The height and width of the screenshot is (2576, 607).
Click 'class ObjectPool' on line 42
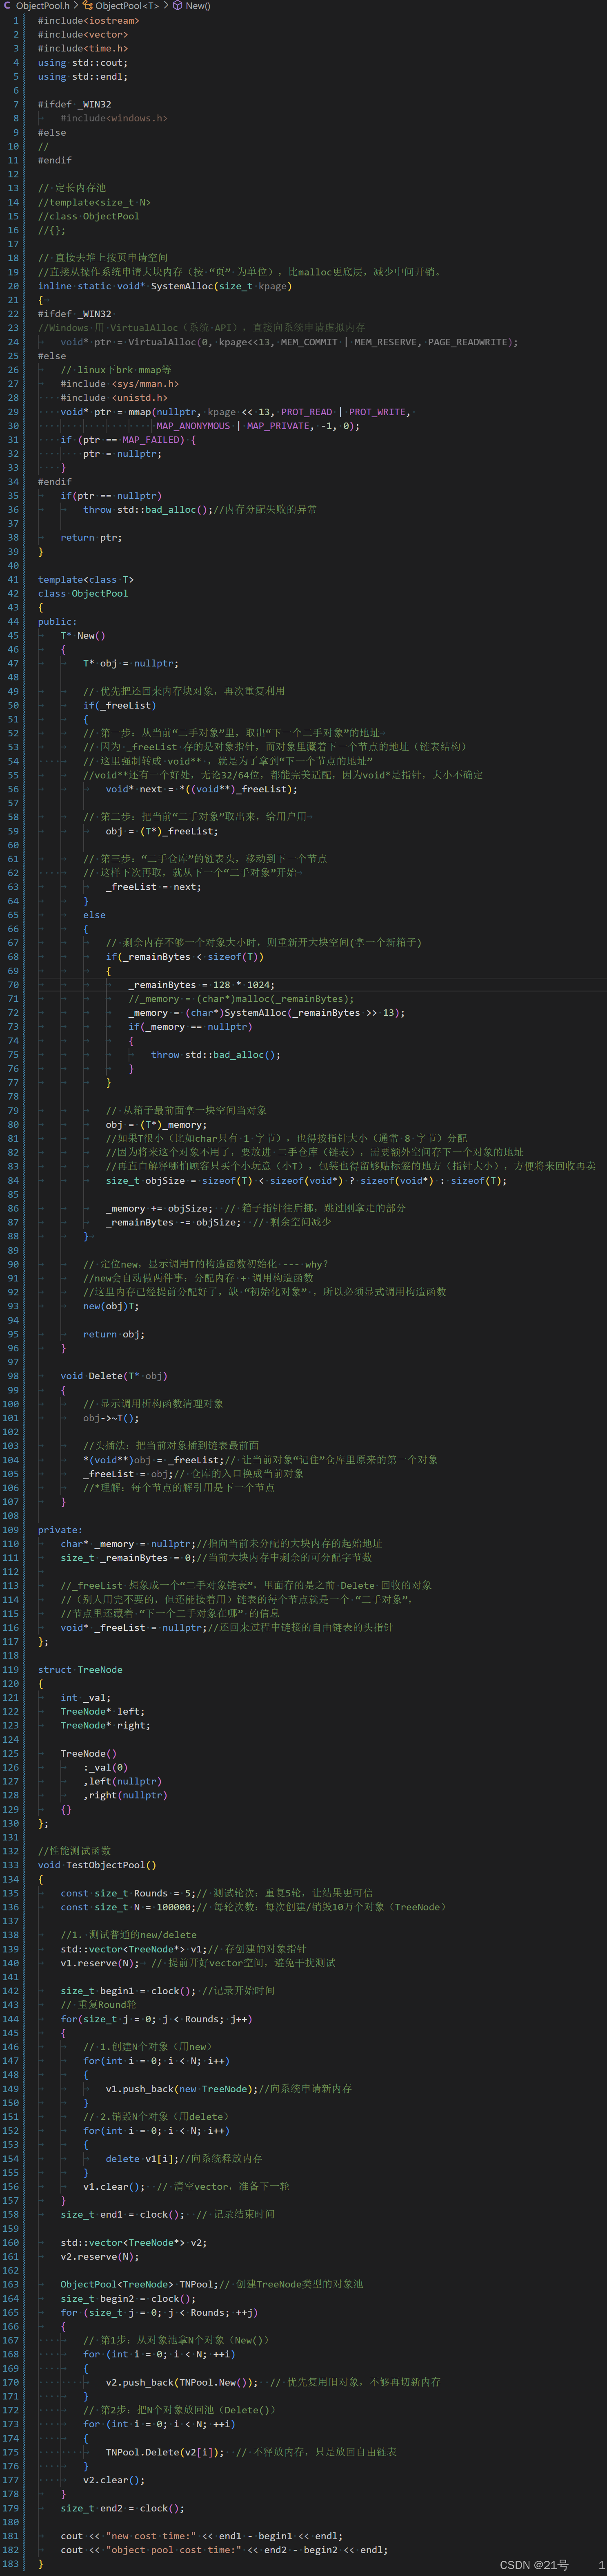pos(83,594)
